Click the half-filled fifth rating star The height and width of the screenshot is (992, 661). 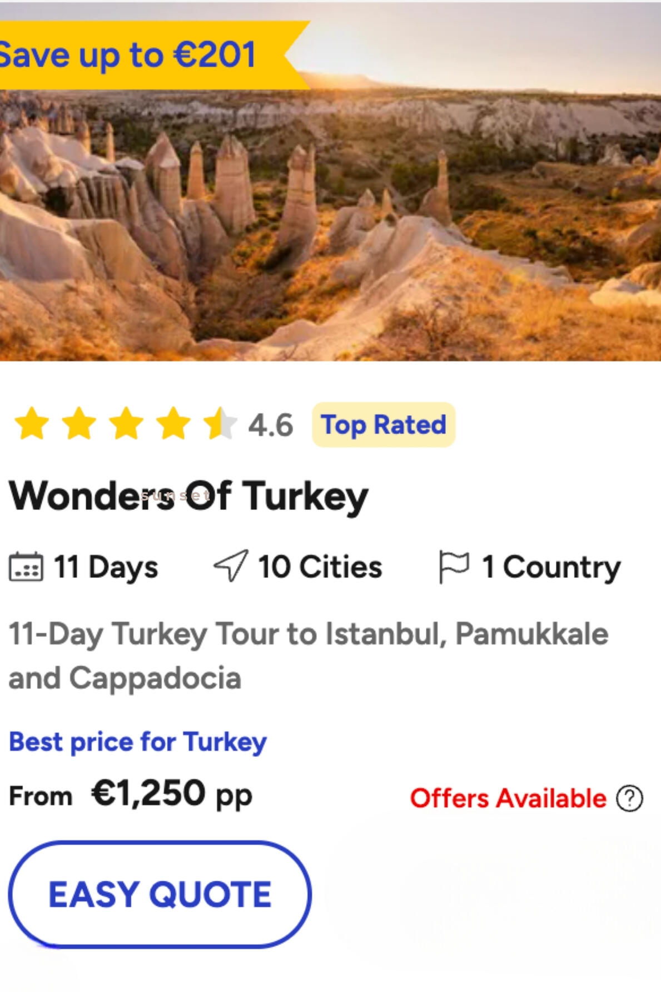(x=219, y=424)
